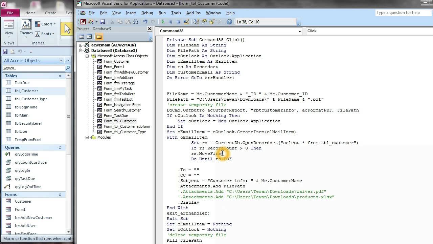Viewport: 433px width, 244px height.
Task: Collapse the Tables group
Action: tap(60, 76)
